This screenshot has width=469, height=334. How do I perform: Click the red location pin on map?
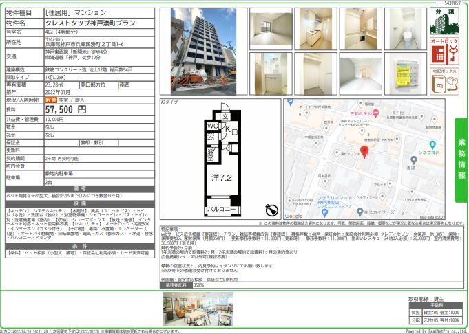tap(364, 152)
